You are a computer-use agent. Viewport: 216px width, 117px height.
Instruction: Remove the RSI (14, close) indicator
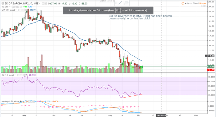[26, 75]
